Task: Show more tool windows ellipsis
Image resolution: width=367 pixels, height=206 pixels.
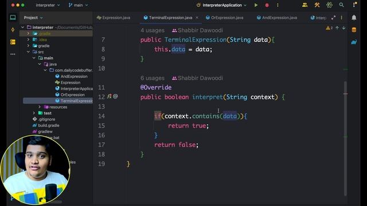Action: click(x=13, y=54)
